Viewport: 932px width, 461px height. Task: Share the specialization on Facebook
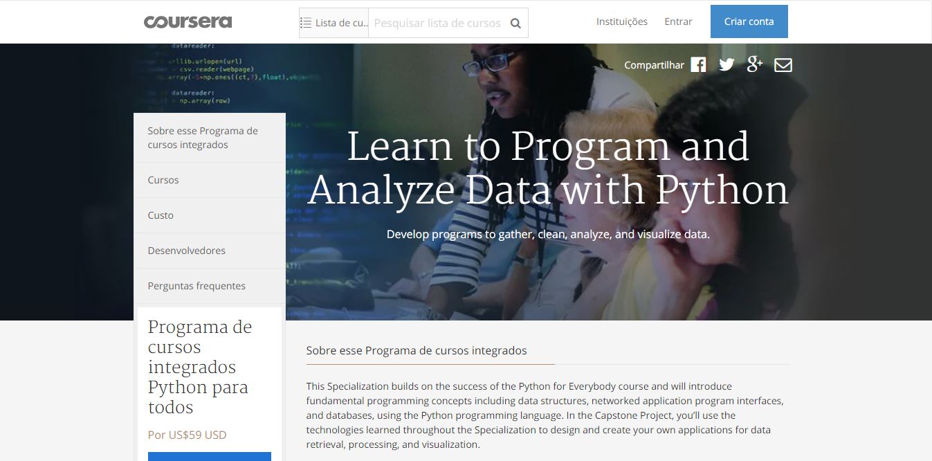pos(697,64)
